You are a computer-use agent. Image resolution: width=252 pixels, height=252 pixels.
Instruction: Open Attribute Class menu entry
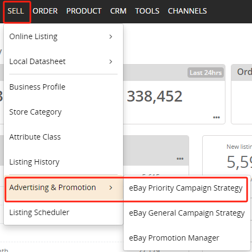coord(63,137)
